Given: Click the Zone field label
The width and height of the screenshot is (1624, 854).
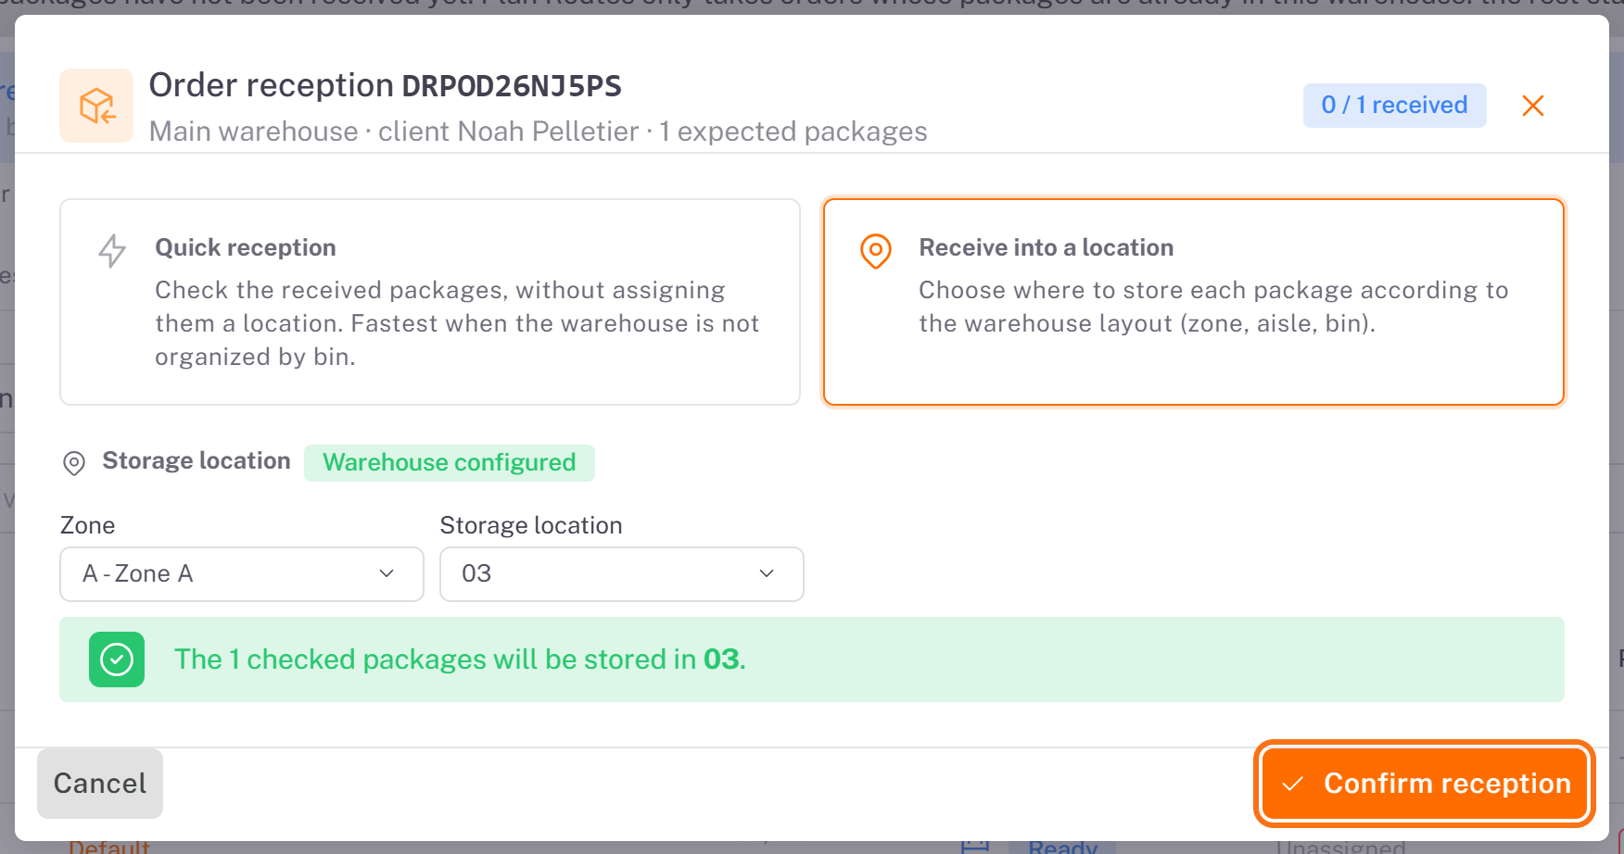Looking at the screenshot, I should [x=88, y=525].
